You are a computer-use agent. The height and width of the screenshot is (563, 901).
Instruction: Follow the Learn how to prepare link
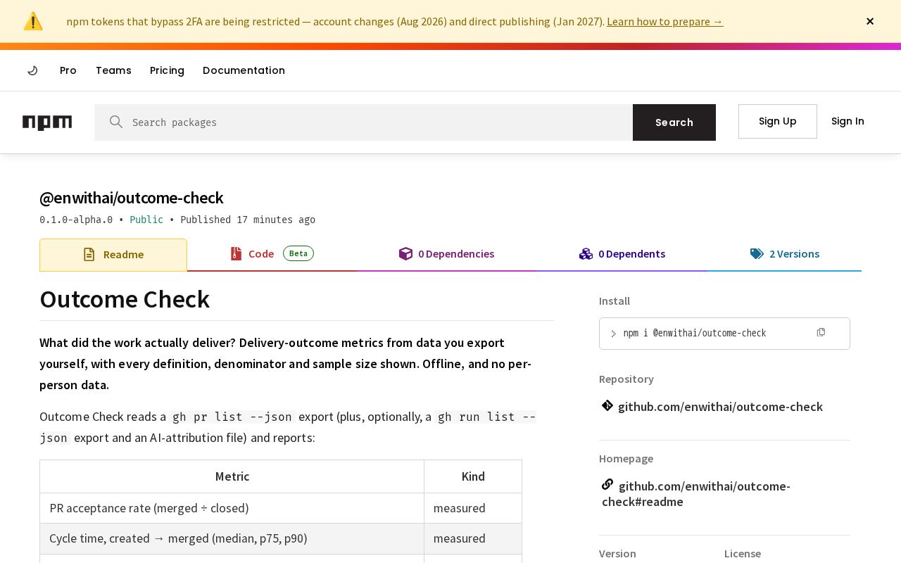[664, 21]
